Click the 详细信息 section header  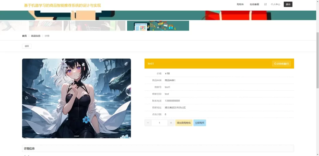coord(30,149)
